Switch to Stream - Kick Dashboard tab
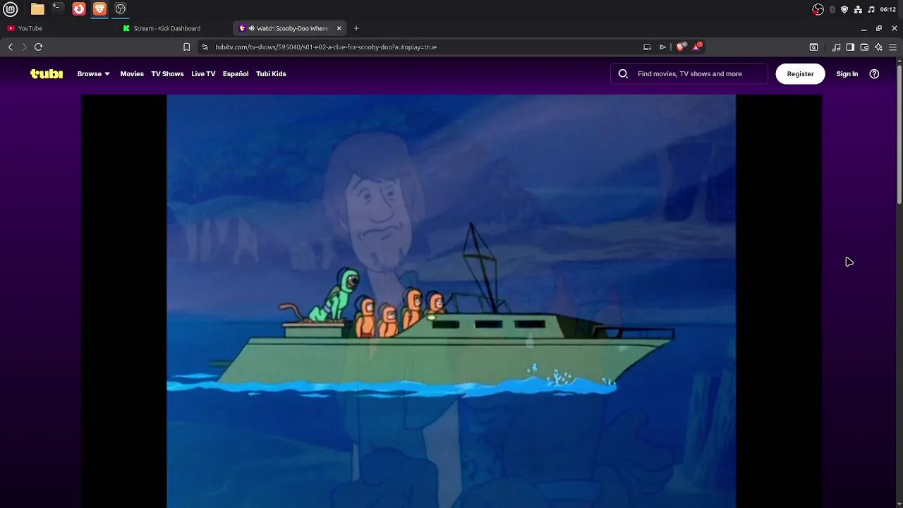This screenshot has height=508, width=903. [174, 28]
